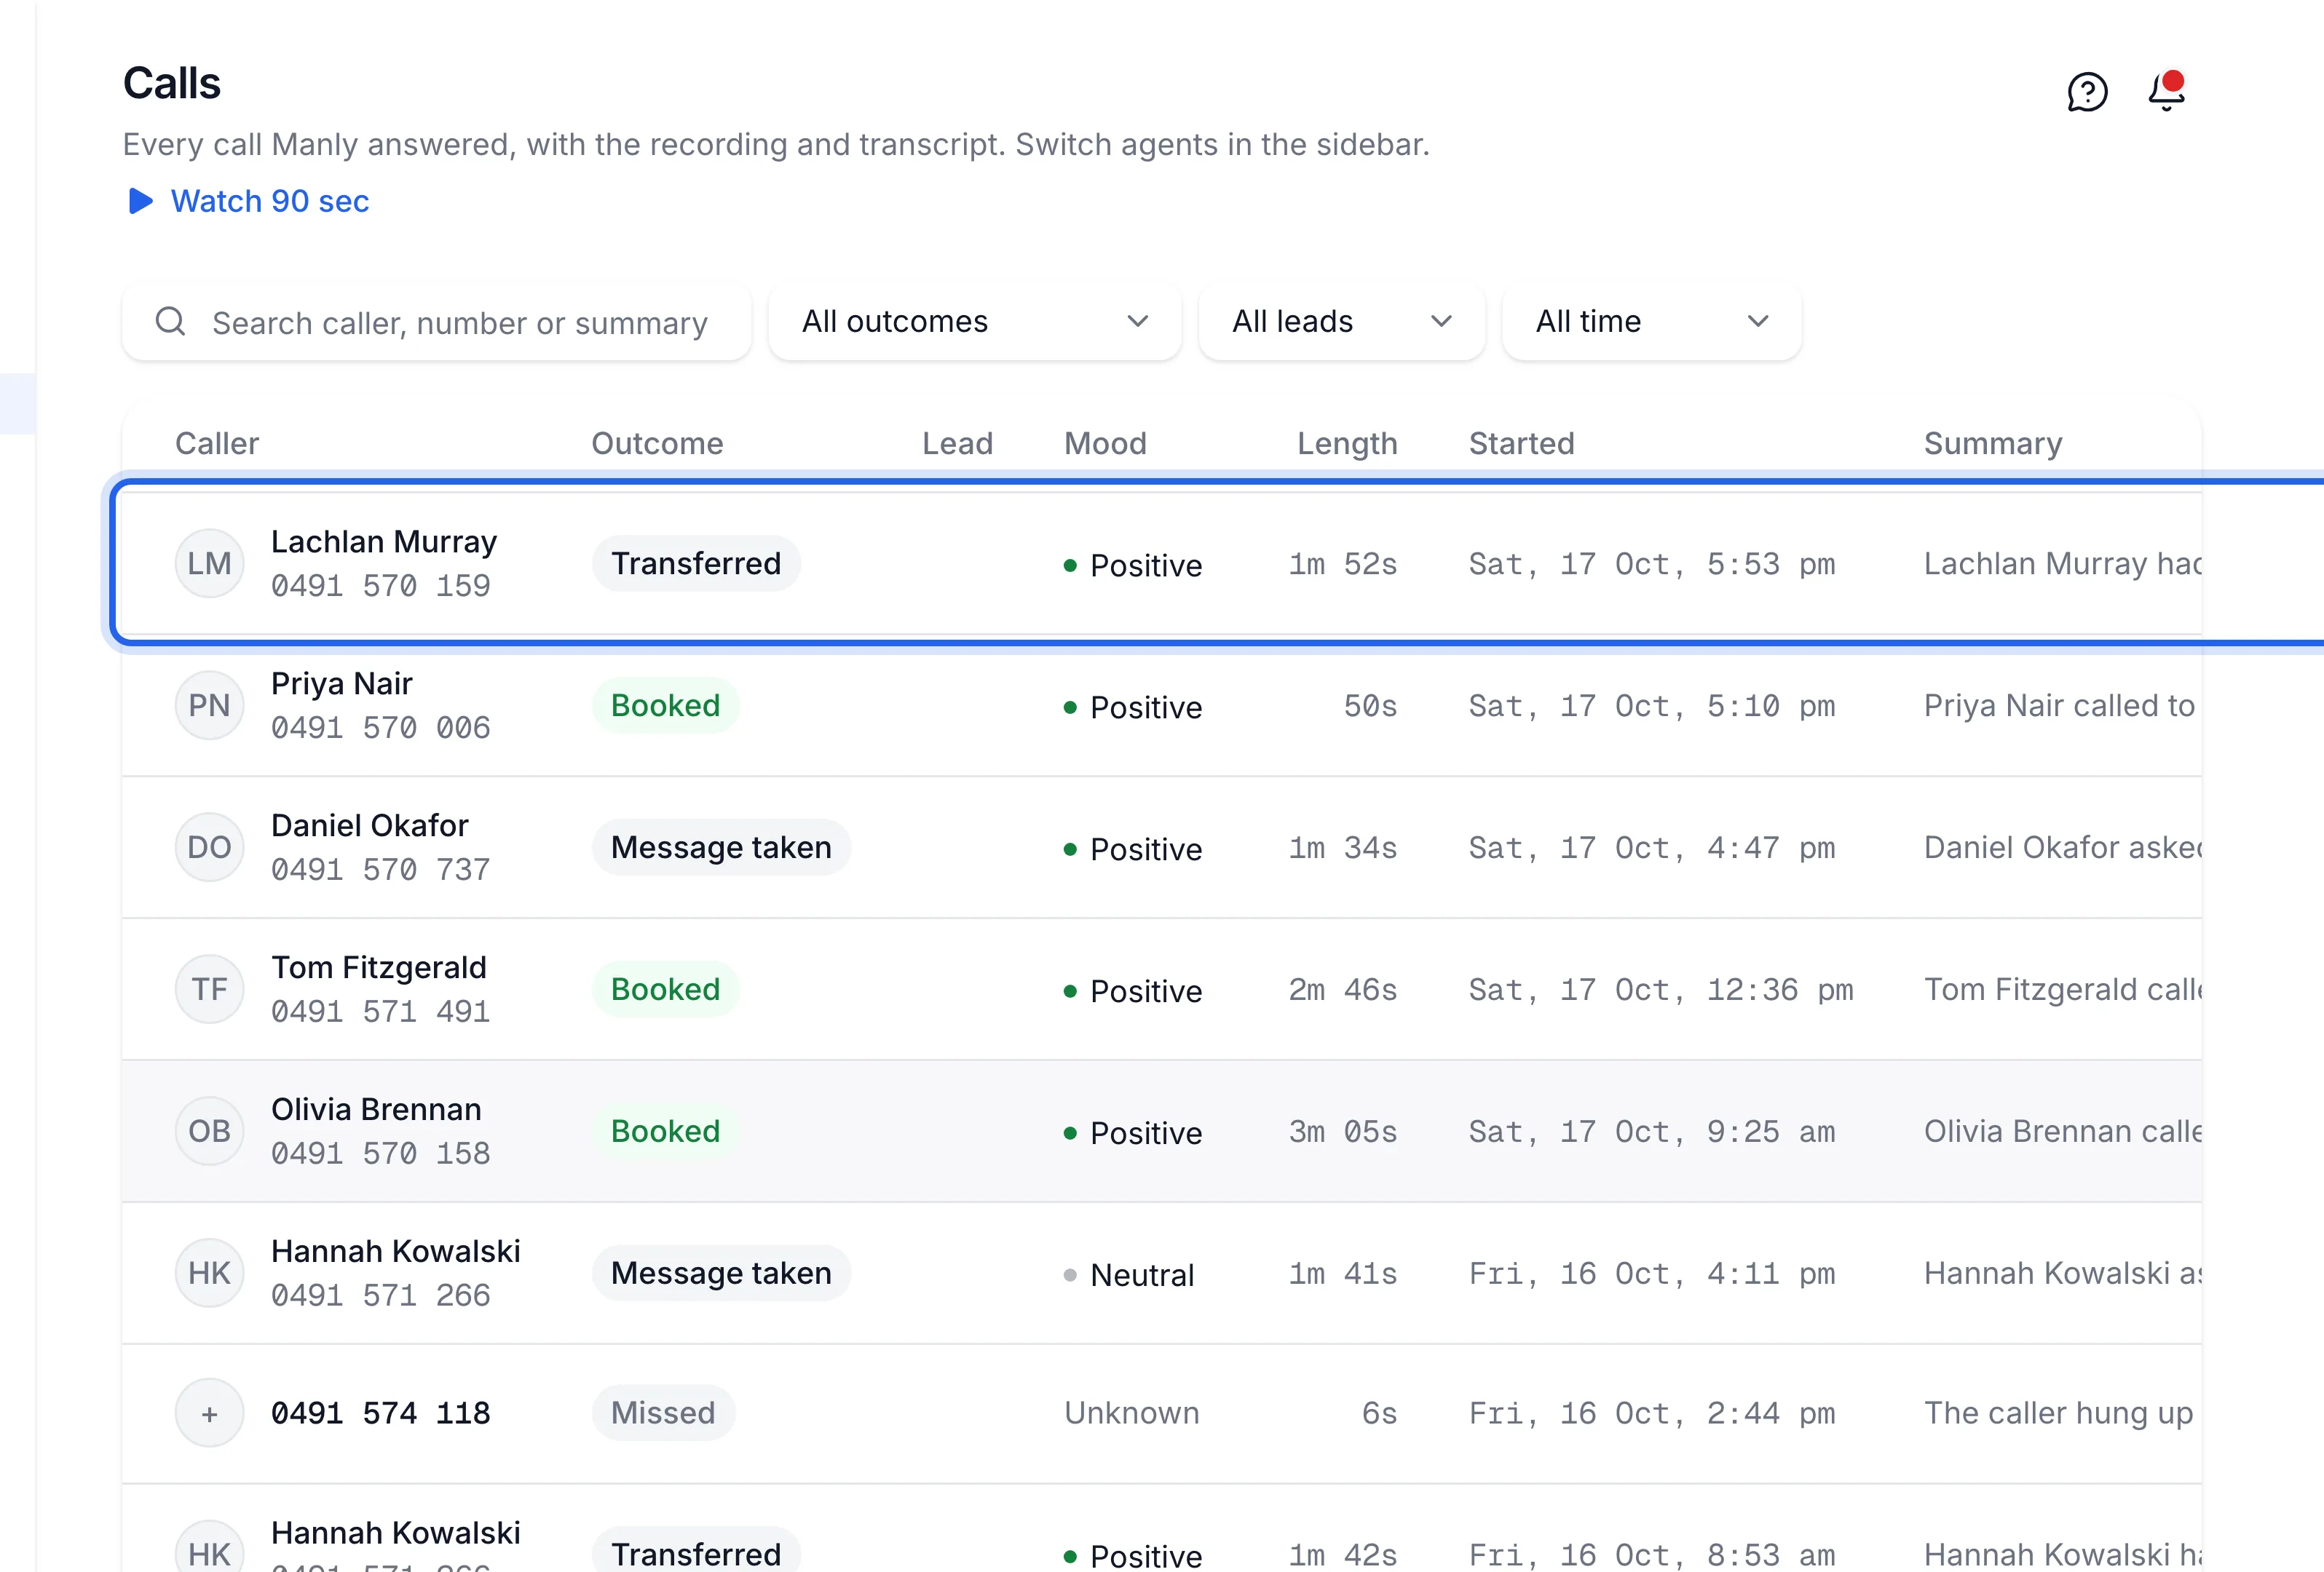The width and height of the screenshot is (2324, 1572).
Task: Click the Mood column header
Action: 1105,444
